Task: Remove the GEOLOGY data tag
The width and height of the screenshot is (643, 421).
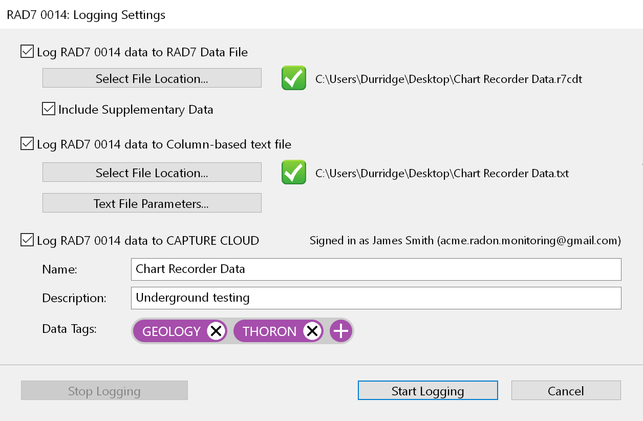Action: click(x=216, y=331)
